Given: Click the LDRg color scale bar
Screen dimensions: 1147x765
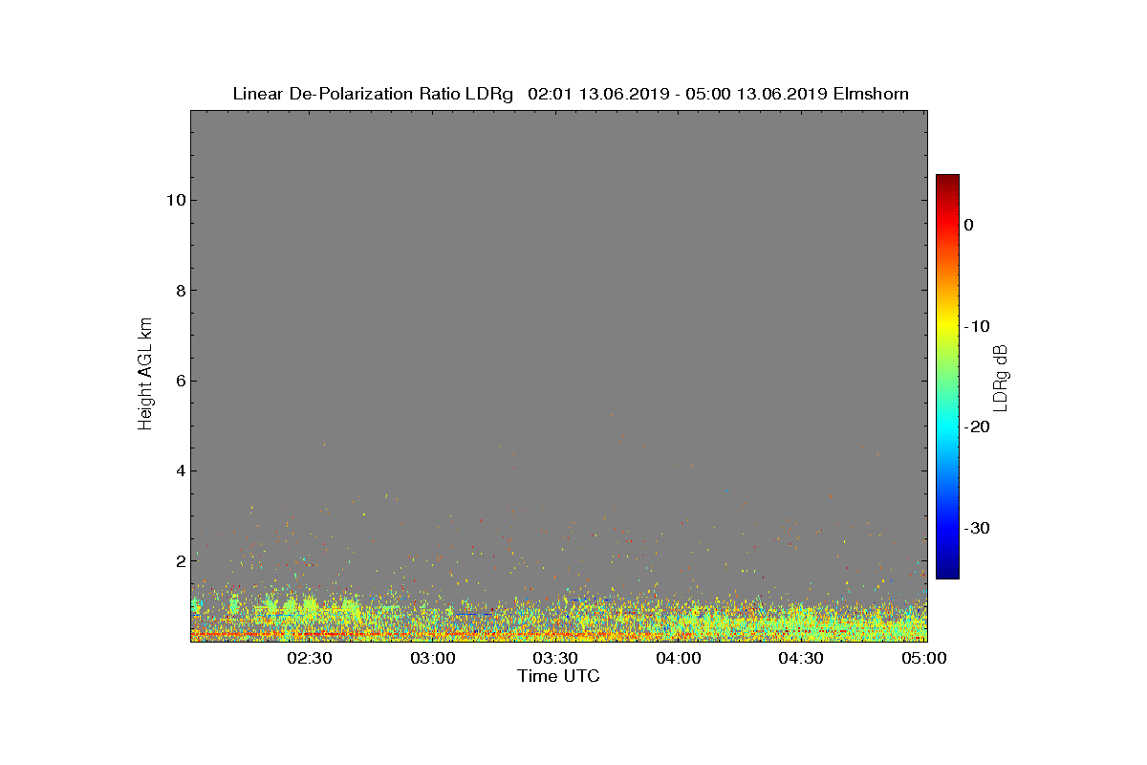Looking at the screenshot, I should tap(947, 377).
